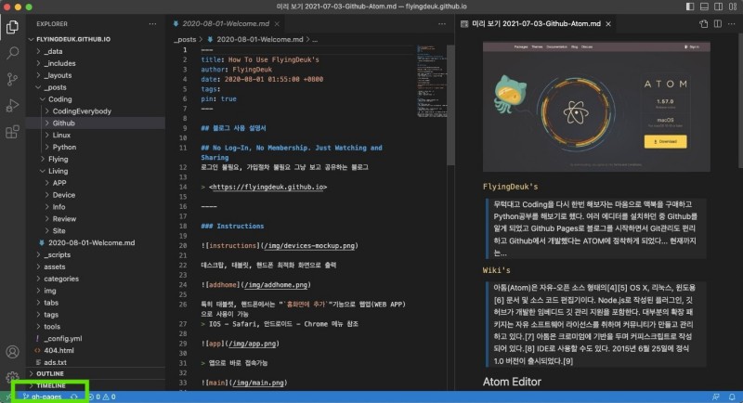Open _config.yml in the explorer
Viewport: 743px width, 403px height.
coord(63,339)
